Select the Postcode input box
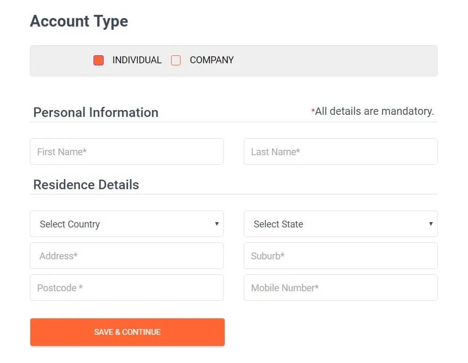Viewport: 468px width, 363px height. (126, 288)
